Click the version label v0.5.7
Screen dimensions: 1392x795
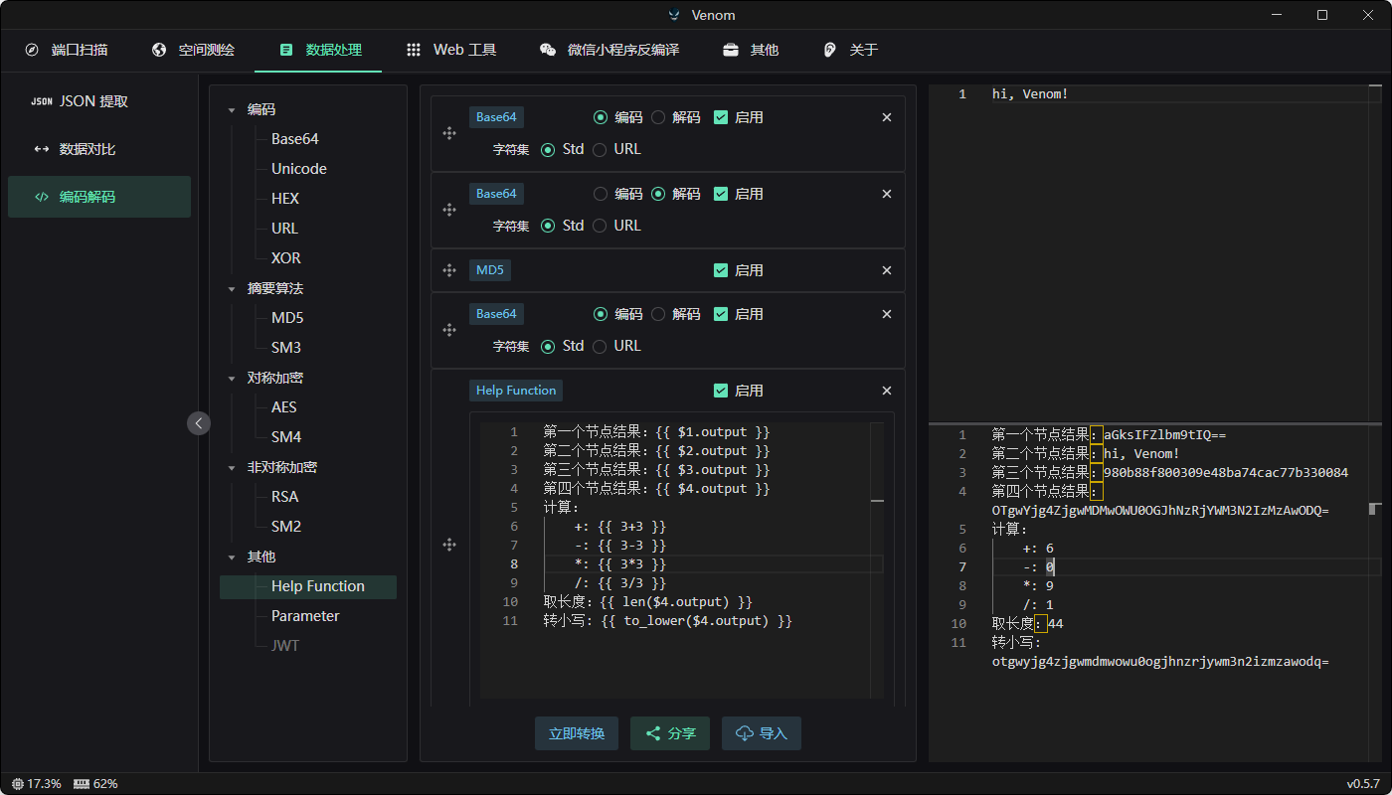click(1364, 783)
